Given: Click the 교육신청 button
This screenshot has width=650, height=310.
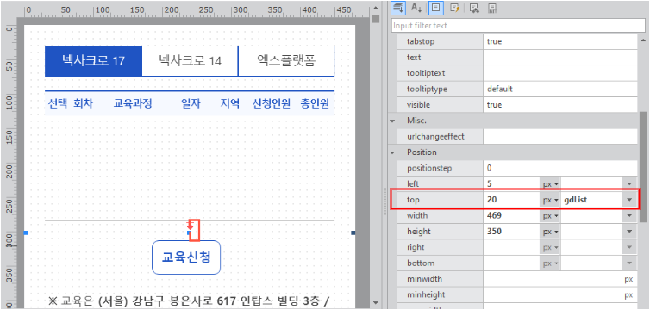Looking at the screenshot, I should tap(186, 257).
